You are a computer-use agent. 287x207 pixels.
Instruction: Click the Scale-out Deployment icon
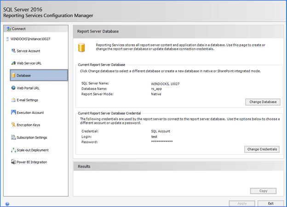tap(13, 150)
